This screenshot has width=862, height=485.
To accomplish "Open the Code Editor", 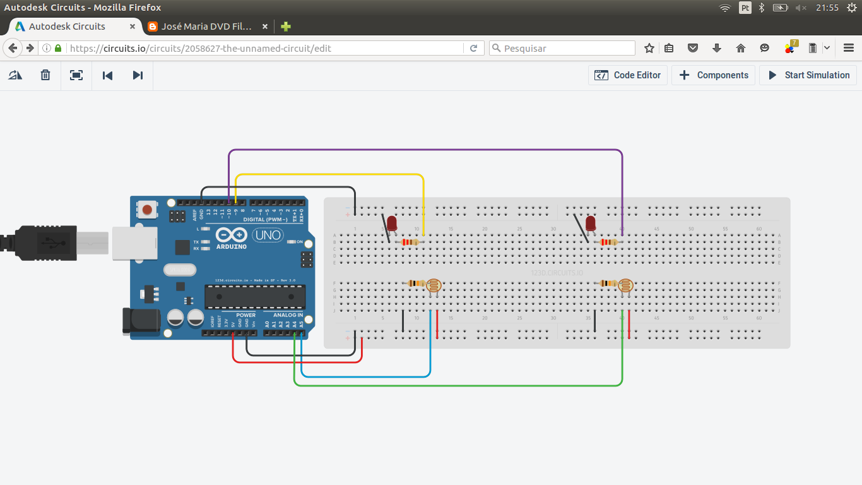I will (x=628, y=75).
